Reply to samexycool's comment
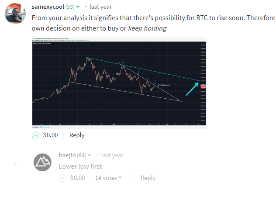The image size is (276, 197). pos(77,135)
